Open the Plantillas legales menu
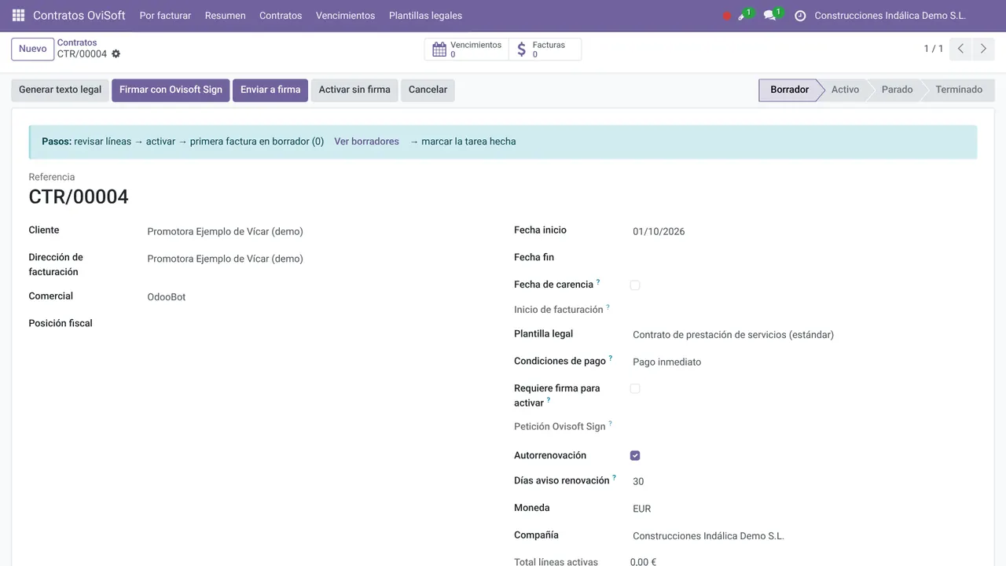The width and height of the screenshot is (1006, 566). pos(425,16)
